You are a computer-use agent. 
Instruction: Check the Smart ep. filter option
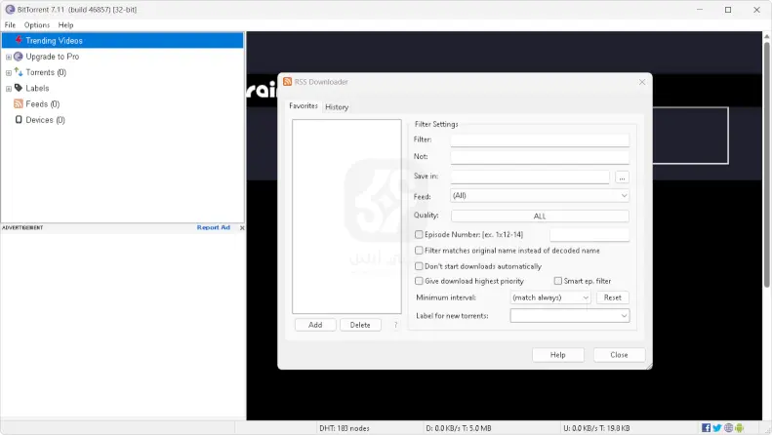click(557, 281)
